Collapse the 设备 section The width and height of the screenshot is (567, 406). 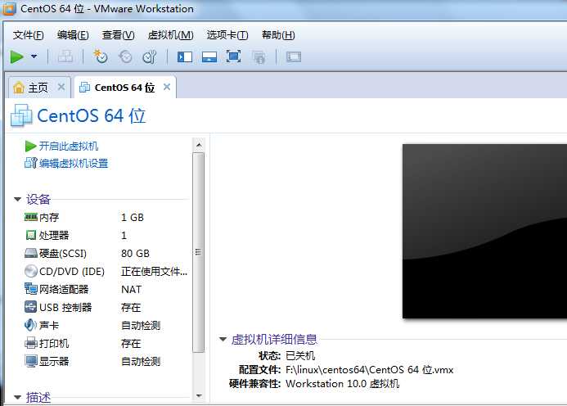[17, 200]
